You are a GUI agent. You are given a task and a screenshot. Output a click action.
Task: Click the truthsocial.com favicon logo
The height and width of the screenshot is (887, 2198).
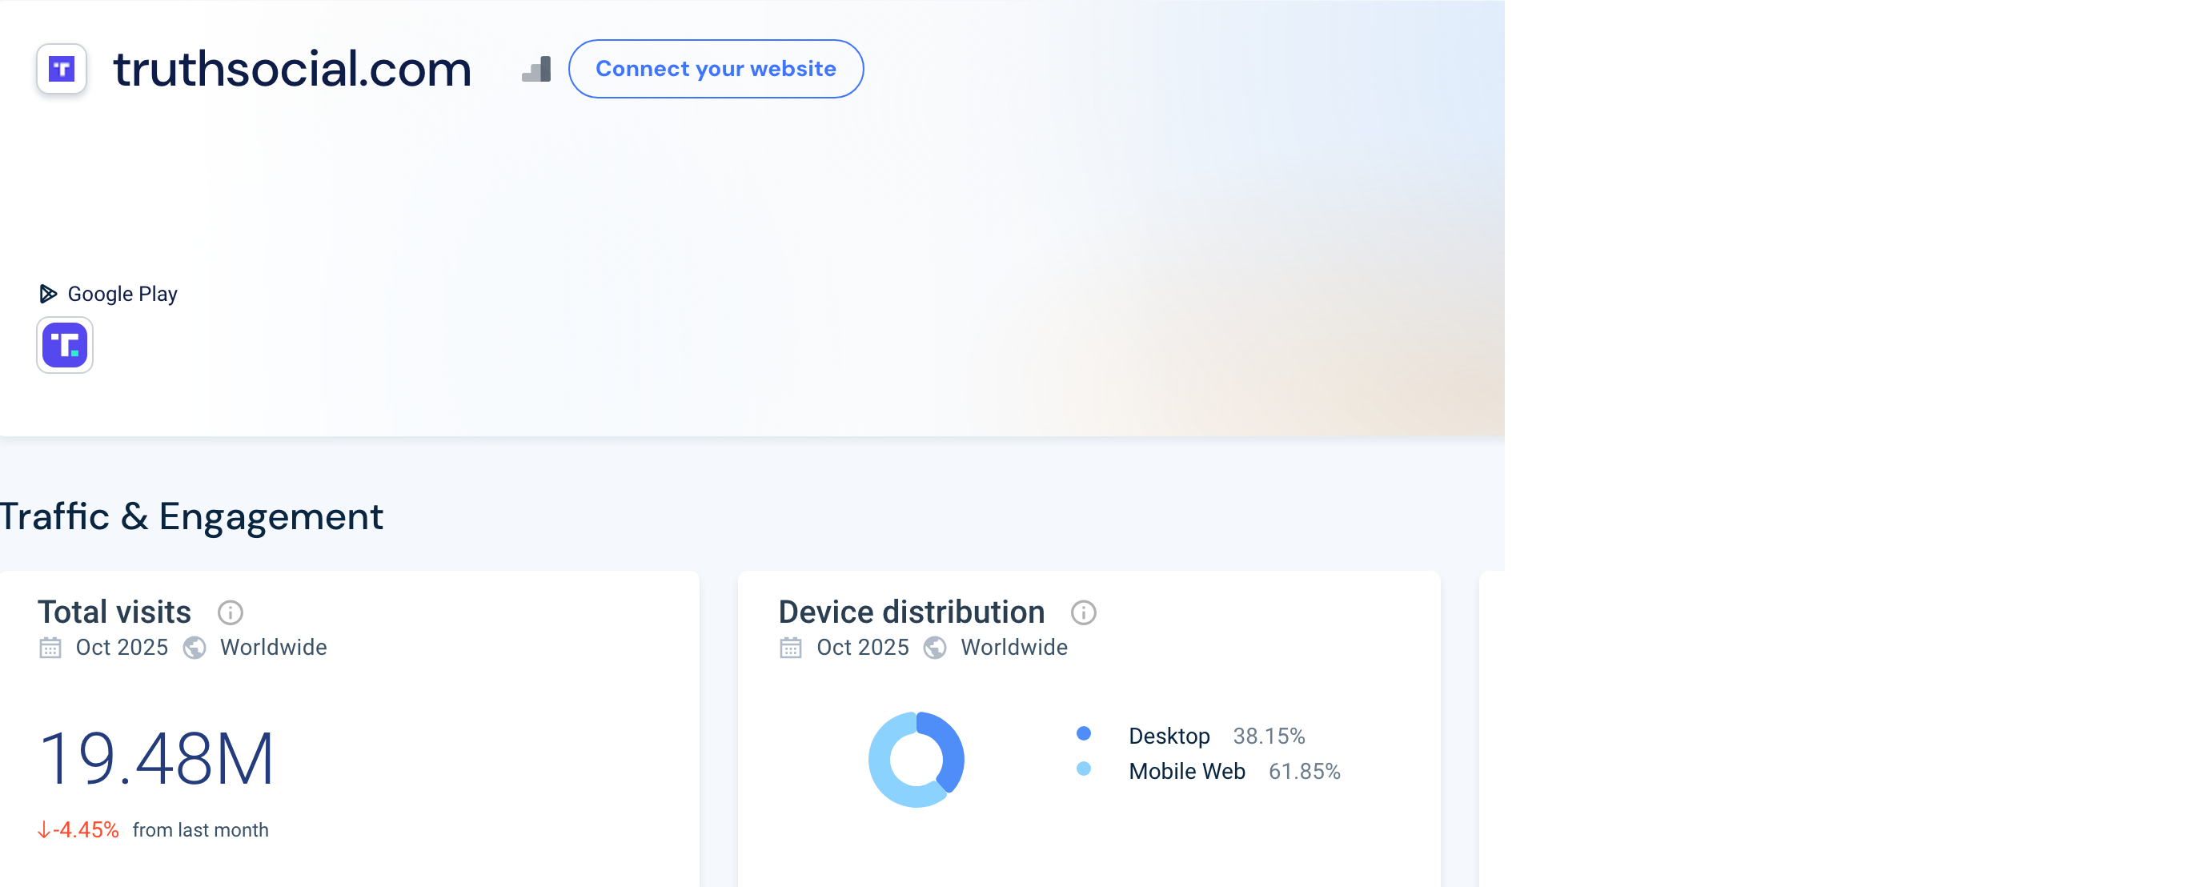point(62,68)
